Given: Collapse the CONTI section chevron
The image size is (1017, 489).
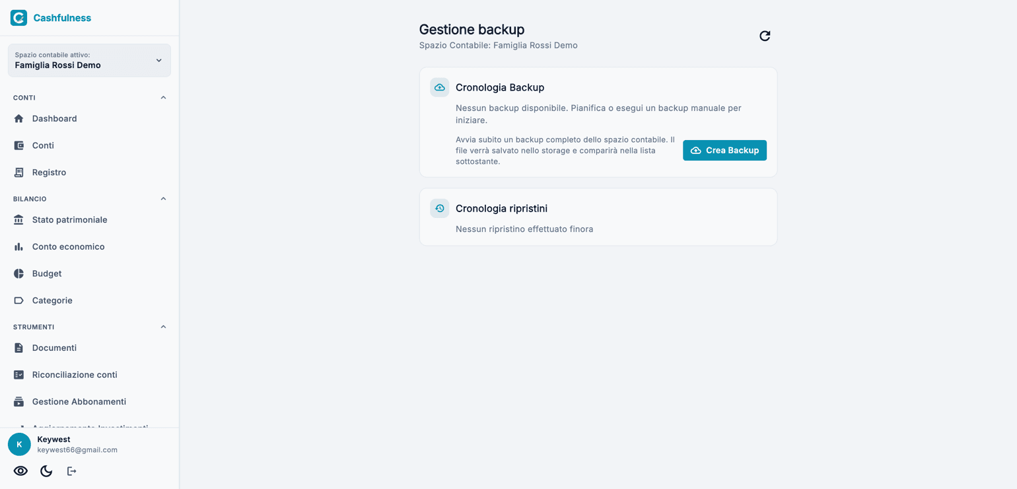Looking at the screenshot, I should tap(163, 98).
